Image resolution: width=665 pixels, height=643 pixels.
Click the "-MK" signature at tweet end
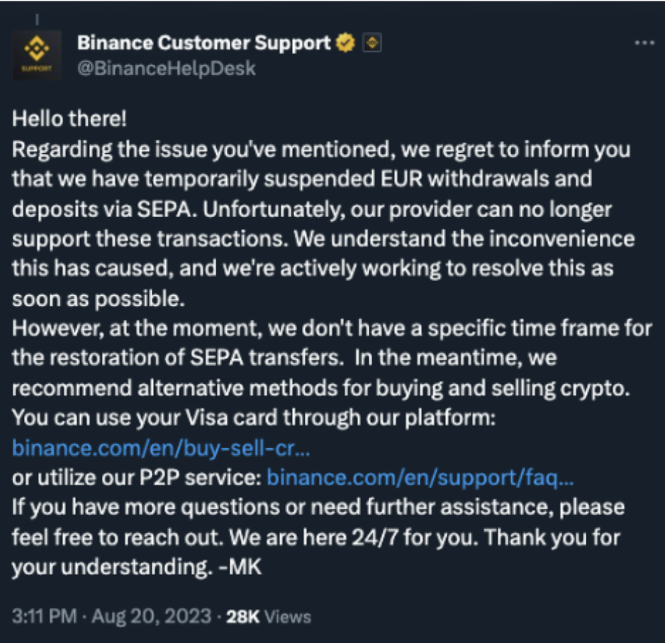240,567
